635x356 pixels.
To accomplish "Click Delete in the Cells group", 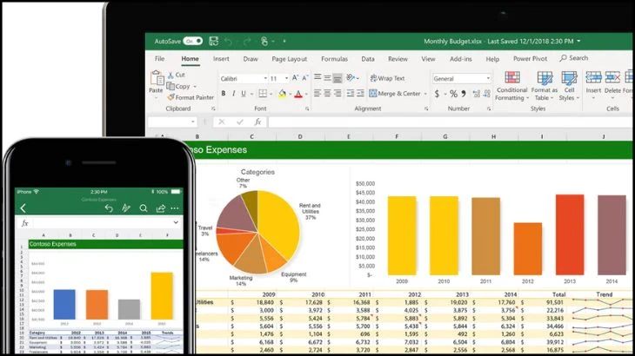I will point(612,84).
